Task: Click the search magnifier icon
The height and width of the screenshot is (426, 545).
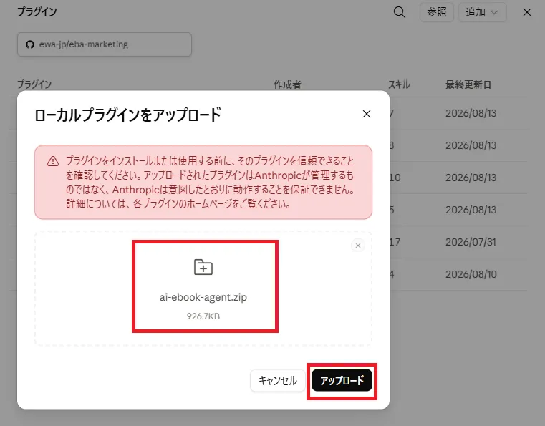Action: [x=399, y=12]
